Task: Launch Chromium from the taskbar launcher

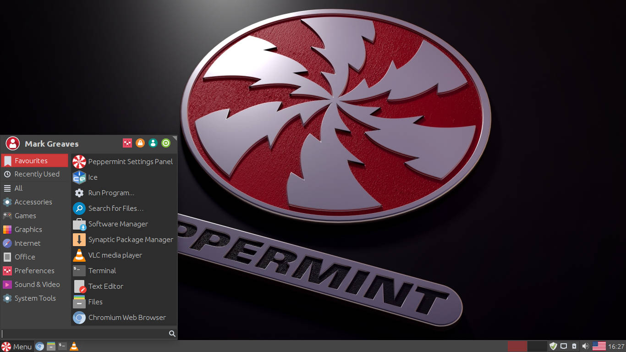Action: coord(40,346)
